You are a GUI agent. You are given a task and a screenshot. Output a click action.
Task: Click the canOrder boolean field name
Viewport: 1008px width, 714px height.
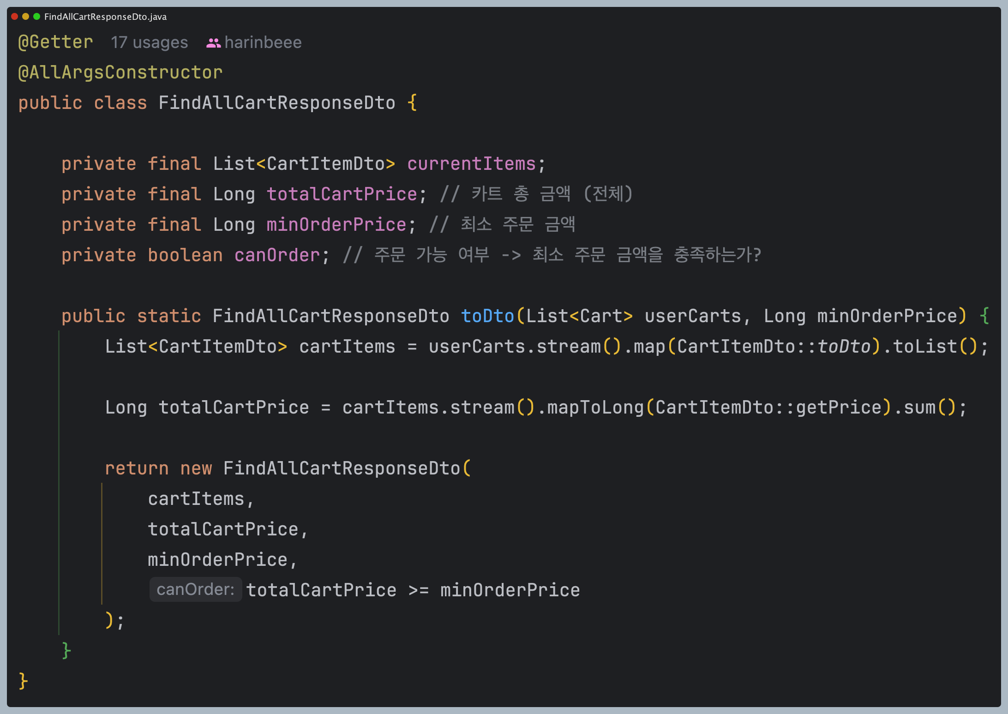[x=277, y=255]
